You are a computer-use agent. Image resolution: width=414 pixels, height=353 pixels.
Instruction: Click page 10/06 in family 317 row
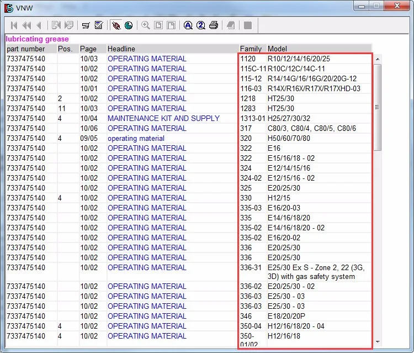(x=89, y=128)
